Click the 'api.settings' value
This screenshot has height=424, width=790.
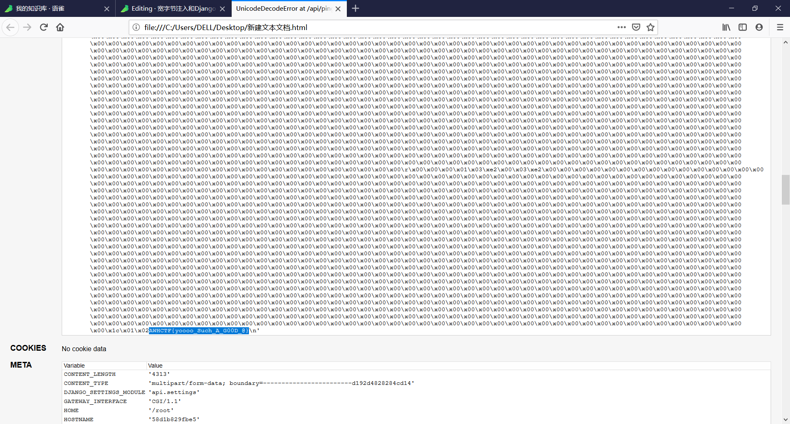[174, 392]
